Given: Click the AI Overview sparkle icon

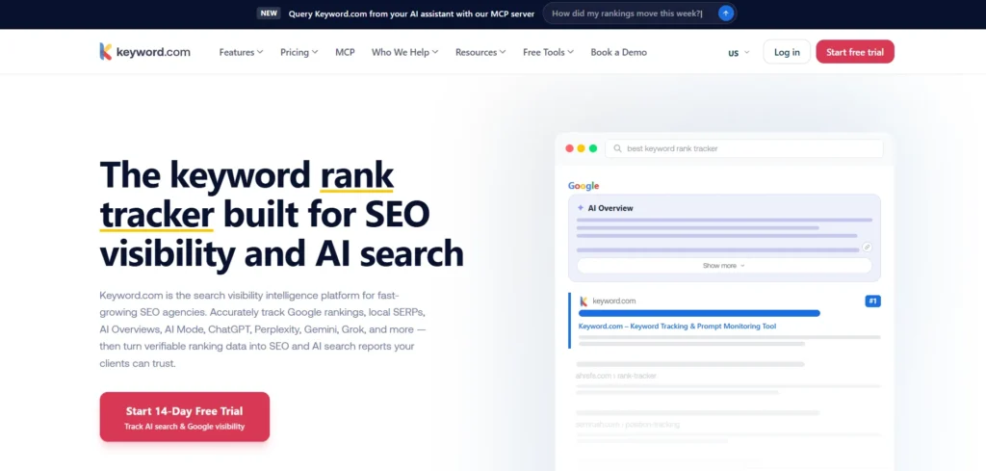Looking at the screenshot, I should point(580,207).
